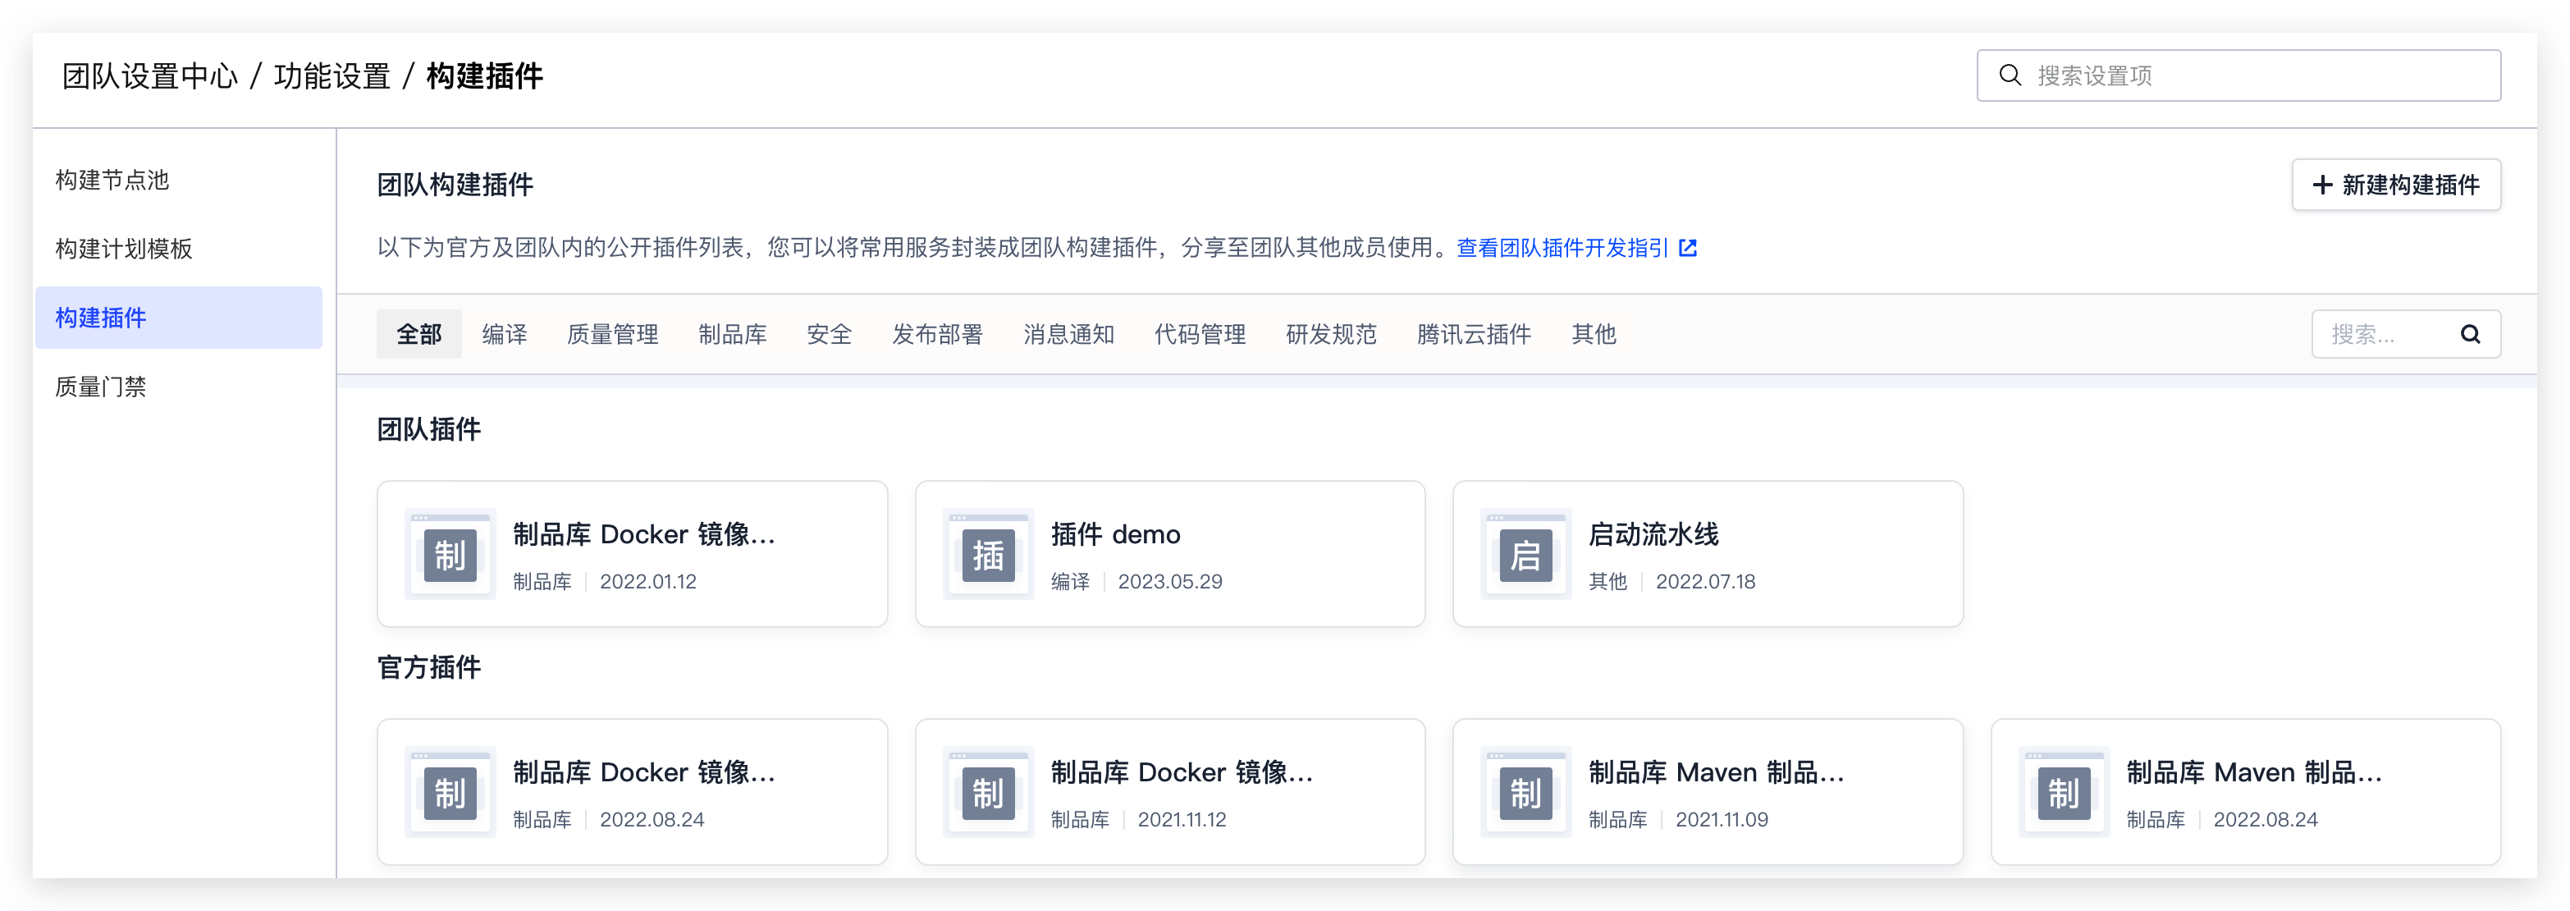Viewport: 2570px width, 911px height.
Task: Click 构建插件 in the breadcrumb
Action: pyautogui.click(x=485, y=76)
